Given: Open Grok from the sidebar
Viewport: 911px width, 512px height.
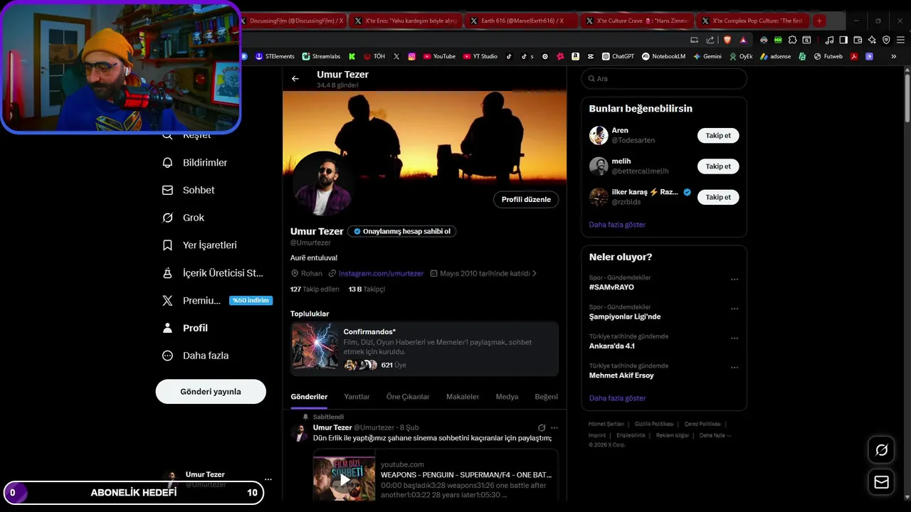Looking at the screenshot, I should (x=184, y=218).
